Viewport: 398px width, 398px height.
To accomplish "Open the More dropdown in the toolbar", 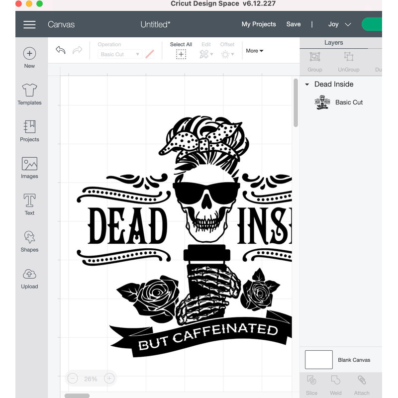I will pos(254,50).
